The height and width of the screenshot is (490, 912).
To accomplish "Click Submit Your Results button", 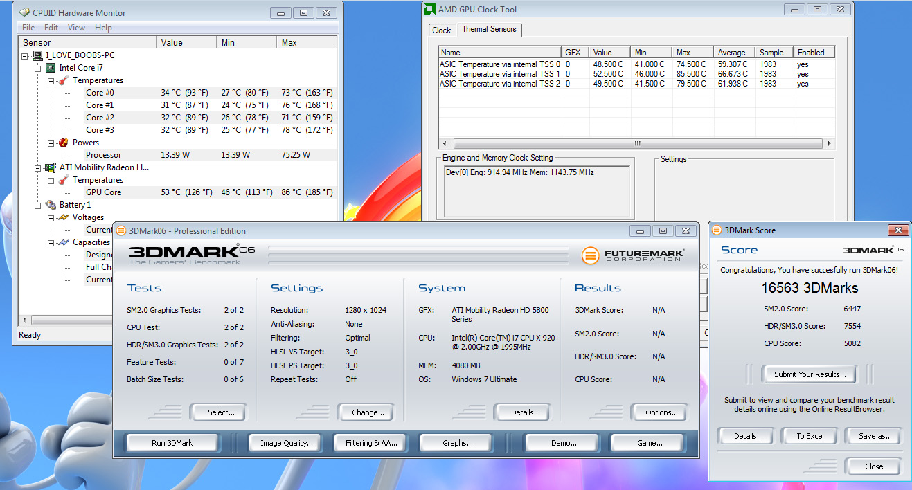I will 810,374.
